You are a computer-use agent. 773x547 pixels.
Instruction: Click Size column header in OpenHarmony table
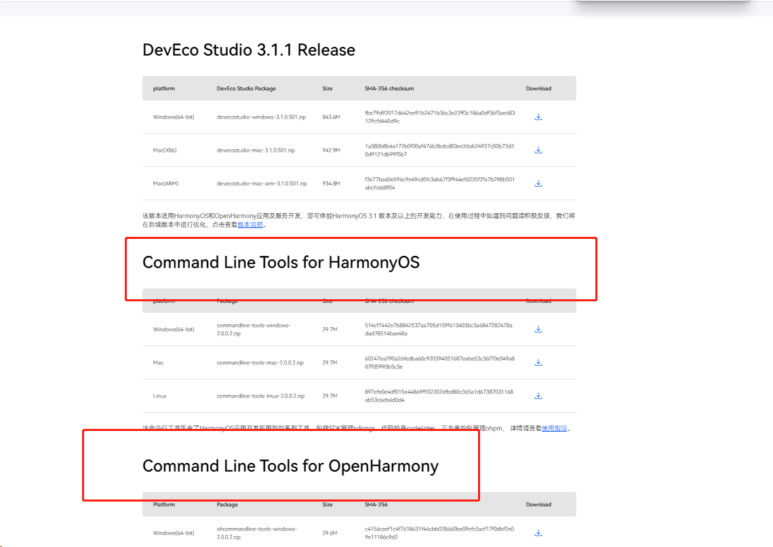(328, 504)
